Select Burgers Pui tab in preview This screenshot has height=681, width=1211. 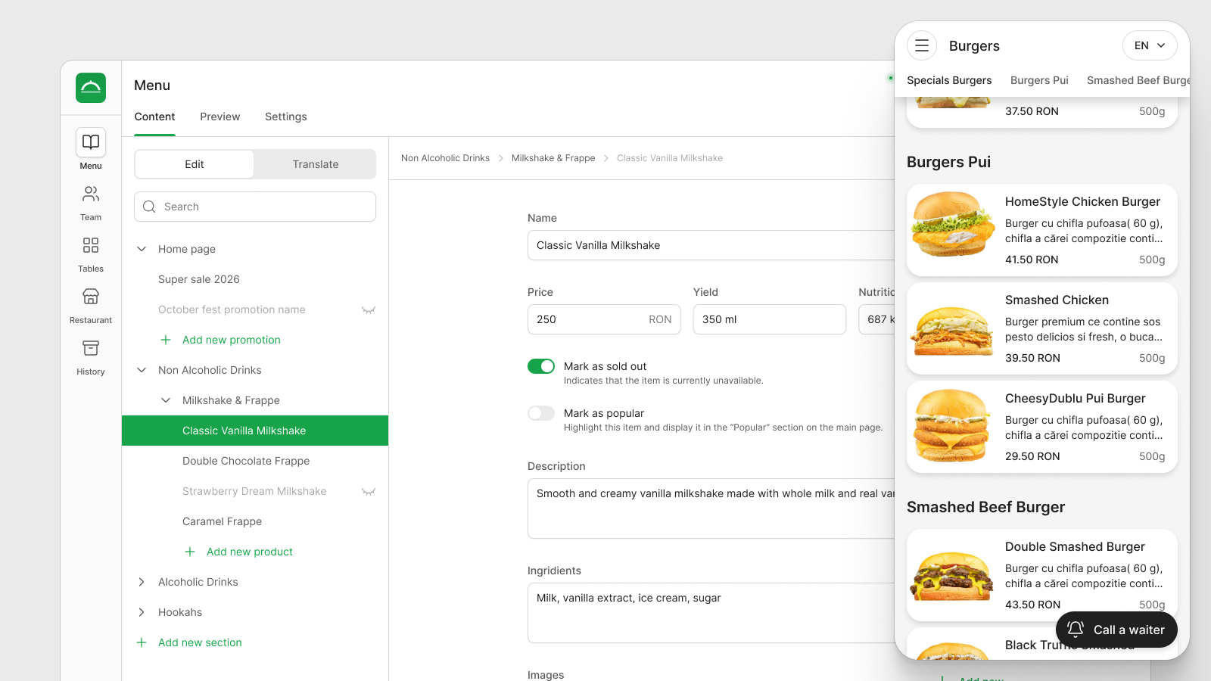pos(1039,80)
